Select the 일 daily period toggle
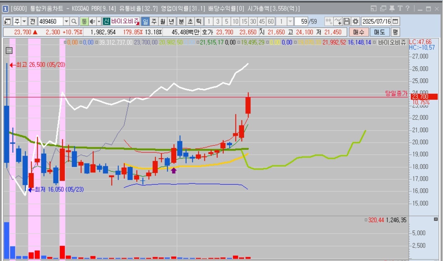Viewport: 443px width, 261px height. pyautogui.click(x=145, y=21)
